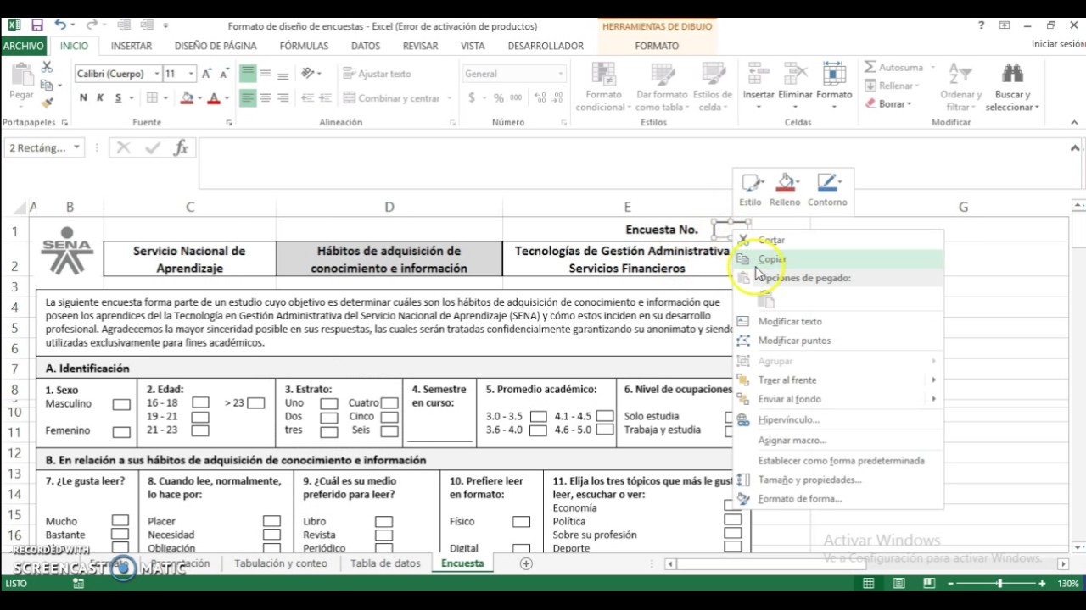Click the insert function fx icon

[181, 148]
